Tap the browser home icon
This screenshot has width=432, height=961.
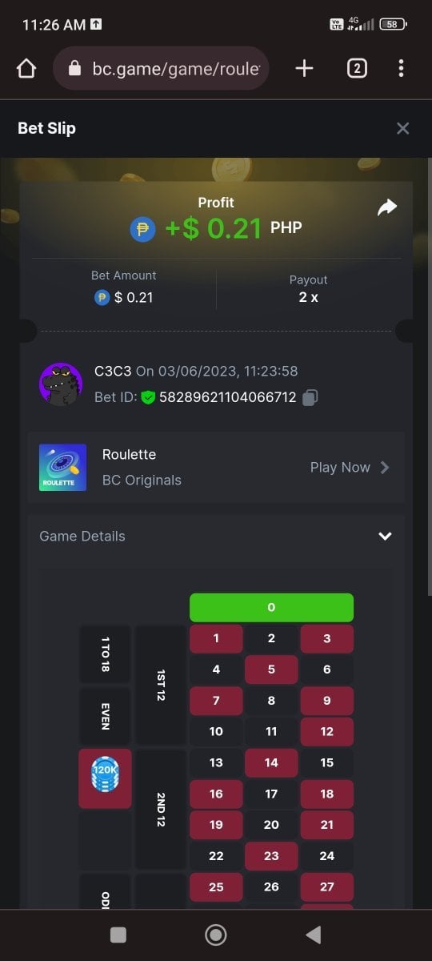[26, 69]
